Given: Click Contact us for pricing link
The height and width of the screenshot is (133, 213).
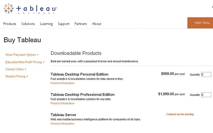Looking at the screenshot, I should pyautogui.click(x=180, y=114).
